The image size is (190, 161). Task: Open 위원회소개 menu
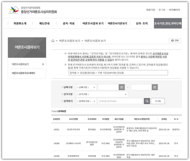point(20,23)
